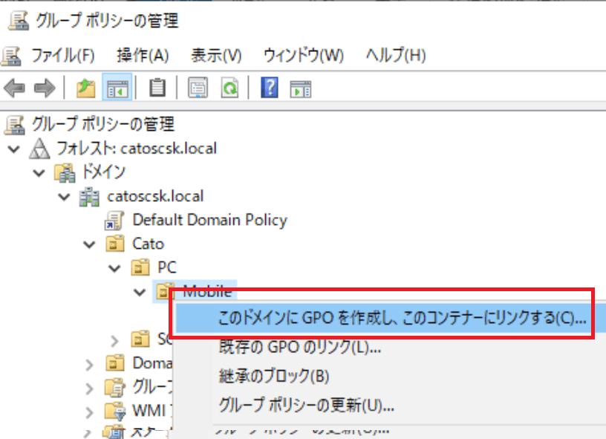Image resolution: width=606 pixels, height=439 pixels.
Task: Collapse the Cato OU chevron
Action: click(x=90, y=244)
